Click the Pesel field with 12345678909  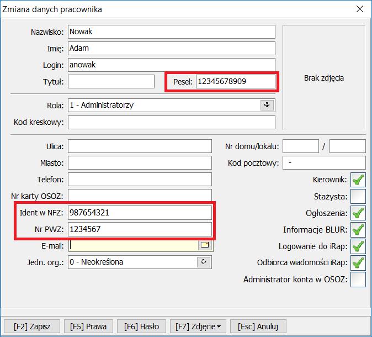[x=235, y=81]
